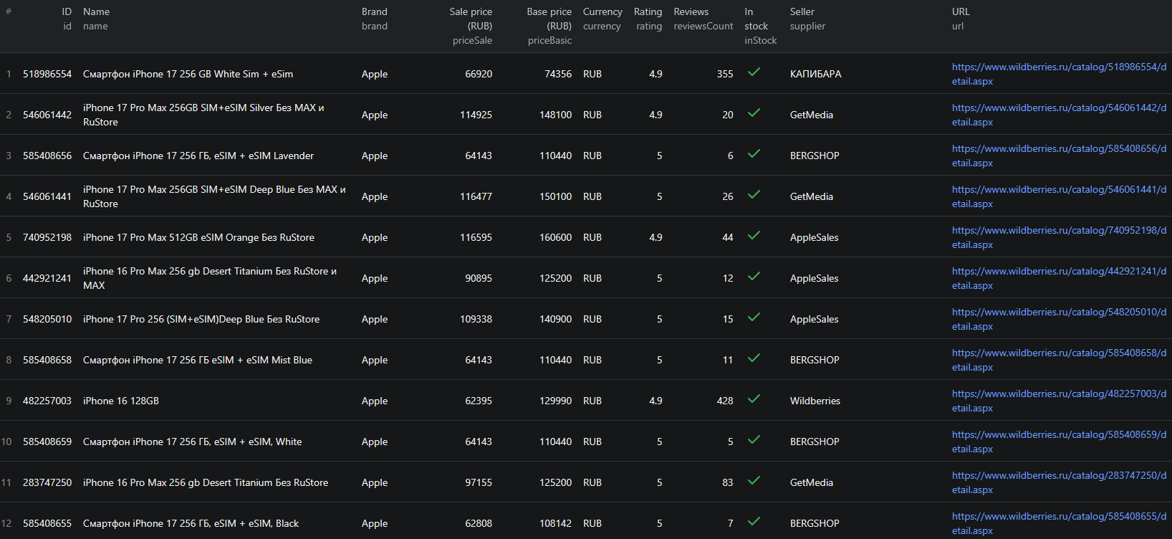Click in-stock checkmark for product 585408658
Viewport: 1172px width, 539px height.
[754, 358]
